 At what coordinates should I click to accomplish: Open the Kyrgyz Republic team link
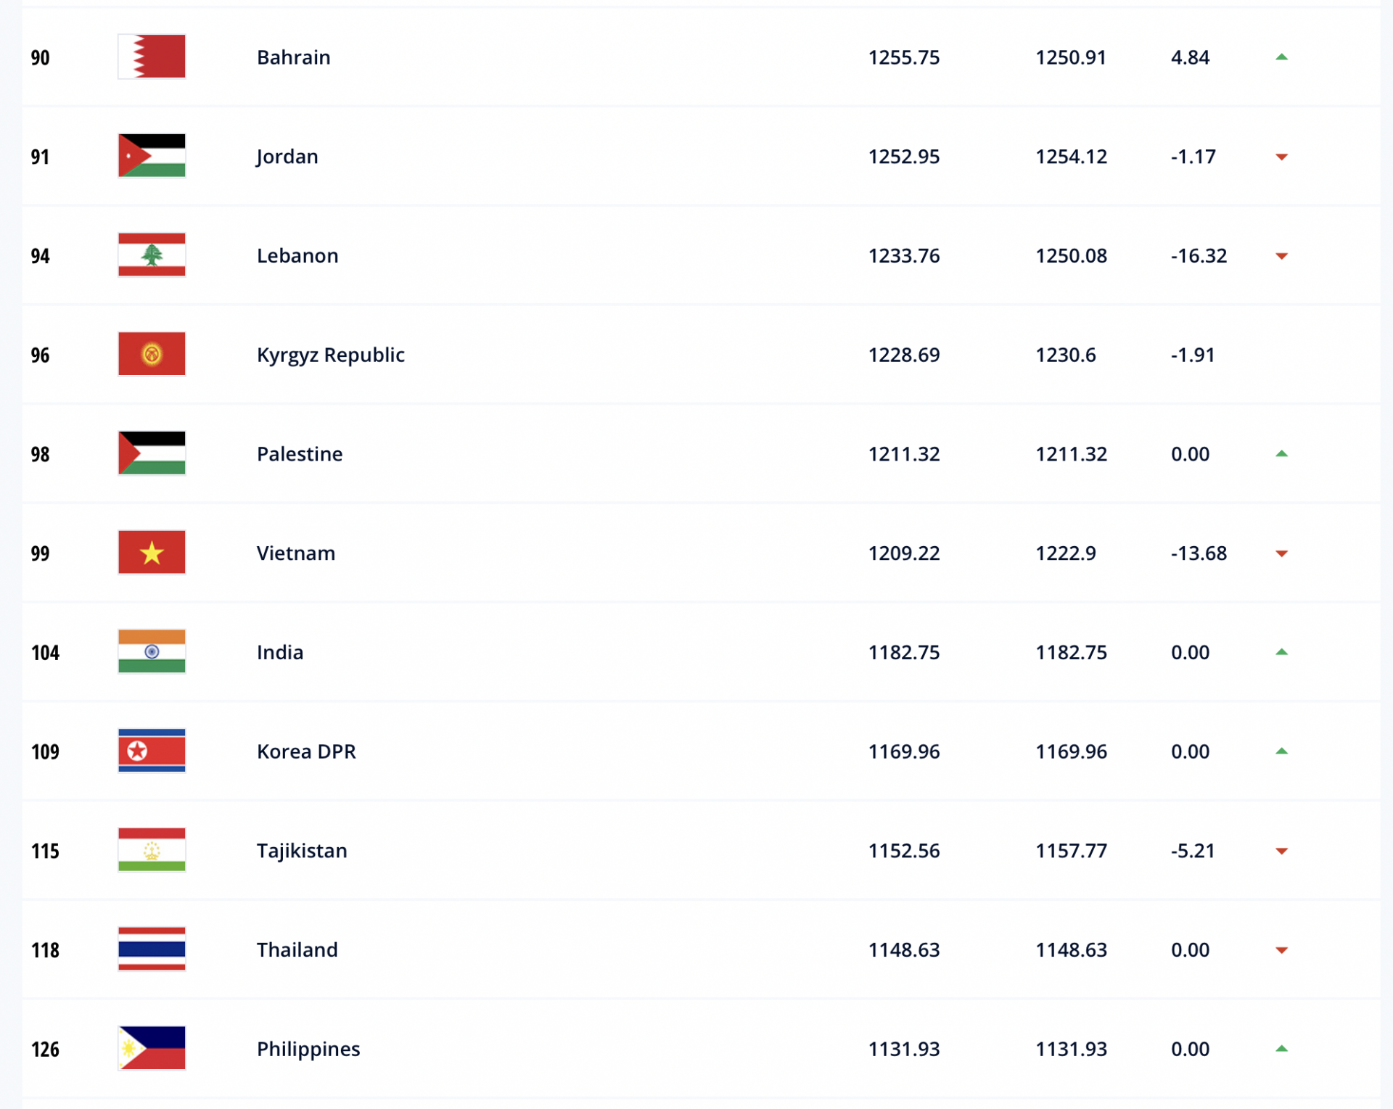[330, 355]
